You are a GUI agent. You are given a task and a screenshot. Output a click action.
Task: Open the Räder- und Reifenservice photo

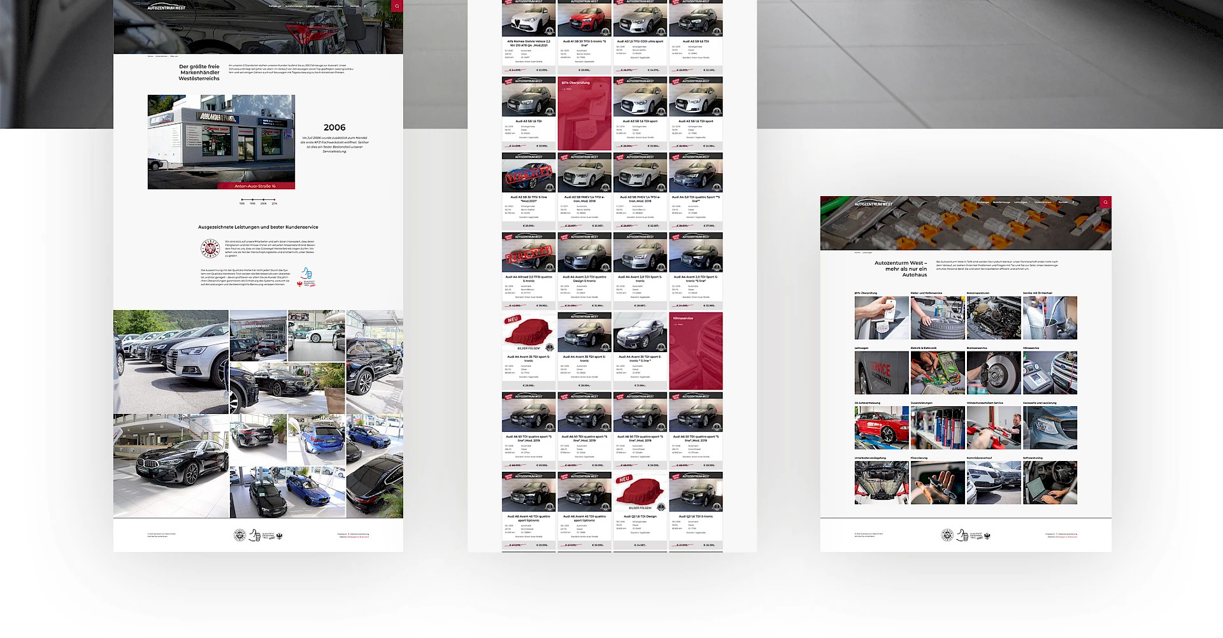[x=938, y=318]
